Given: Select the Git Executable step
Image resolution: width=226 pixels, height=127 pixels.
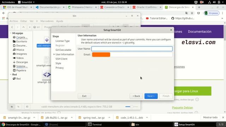Looking at the screenshot, I should pyautogui.click(x=64, y=50).
